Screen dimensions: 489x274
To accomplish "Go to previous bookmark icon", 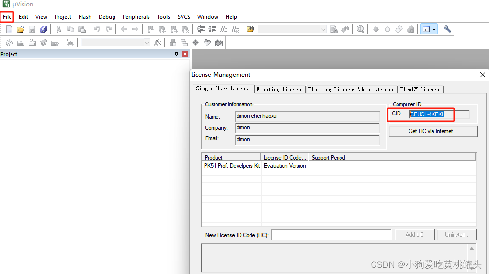I will pos(162,29).
